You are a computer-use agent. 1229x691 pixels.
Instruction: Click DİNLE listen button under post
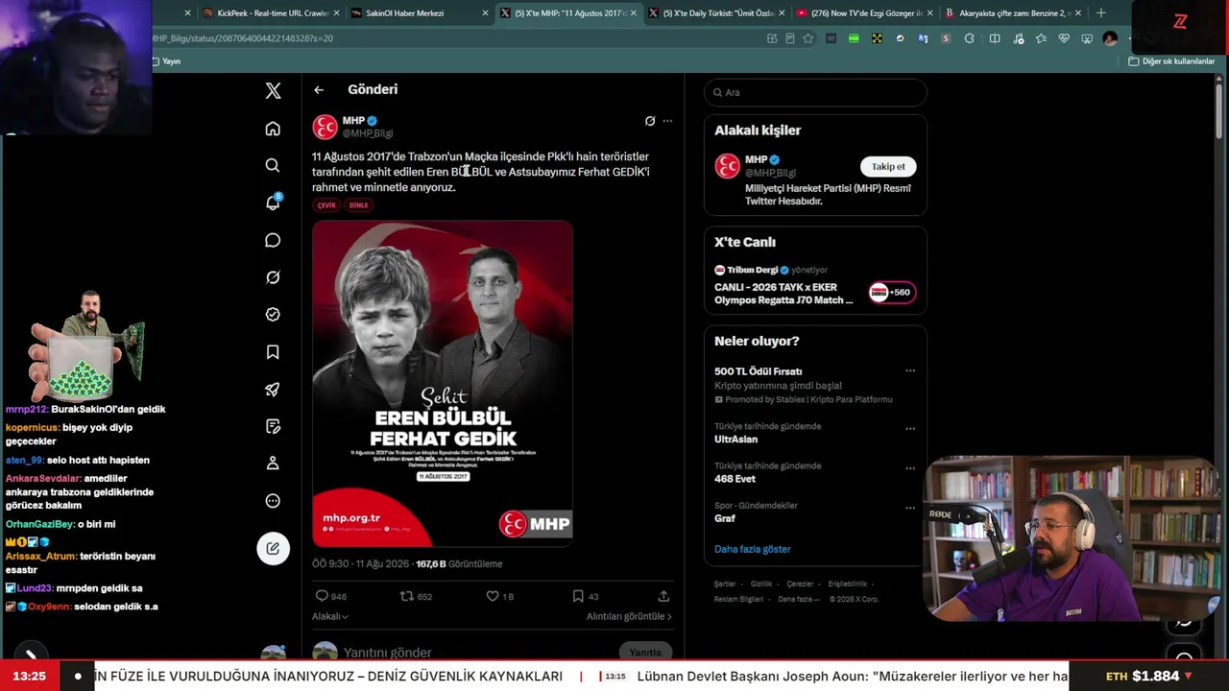pos(358,205)
